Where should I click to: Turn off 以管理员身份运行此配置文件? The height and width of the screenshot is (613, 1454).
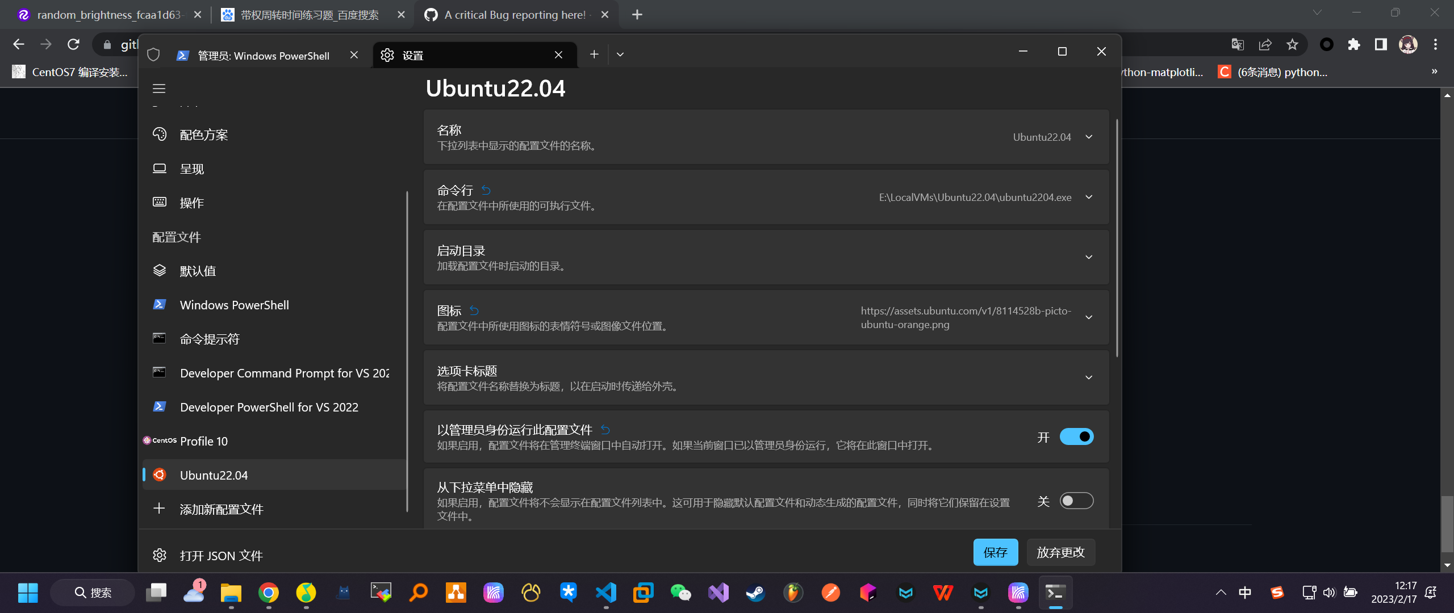pyautogui.click(x=1076, y=436)
